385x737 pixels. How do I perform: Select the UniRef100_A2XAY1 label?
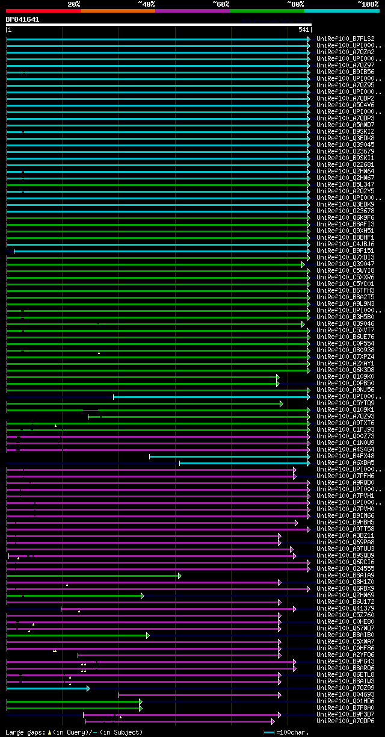[x=345, y=364]
